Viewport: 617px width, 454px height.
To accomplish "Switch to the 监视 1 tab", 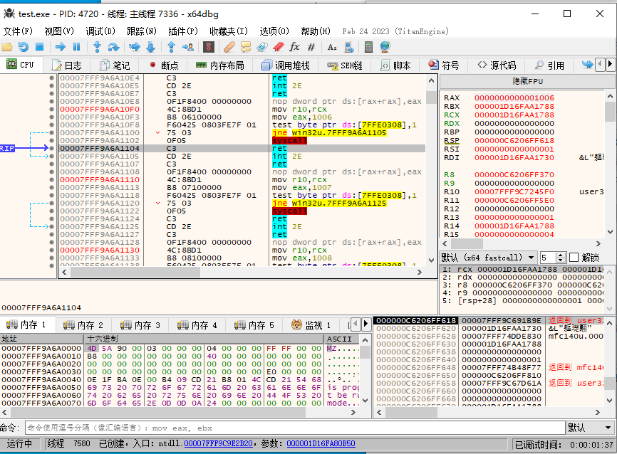I will 311,325.
